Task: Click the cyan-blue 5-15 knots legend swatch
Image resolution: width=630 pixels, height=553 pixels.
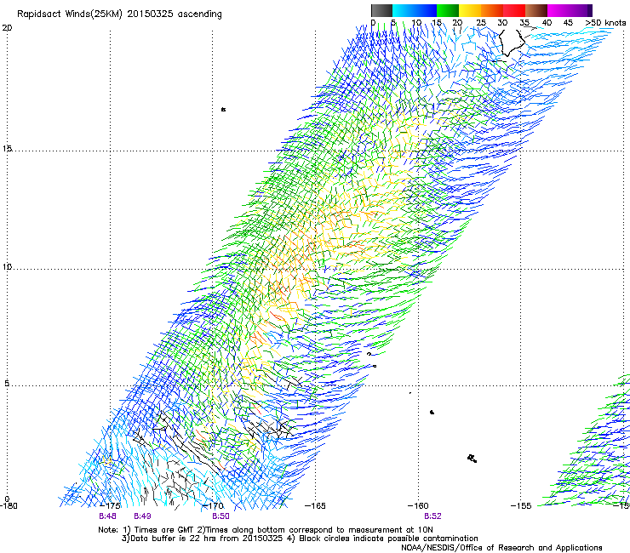Action: coord(415,10)
